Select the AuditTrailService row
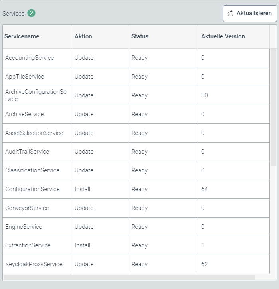The height and width of the screenshot is (289, 279). pyautogui.click(x=27, y=152)
